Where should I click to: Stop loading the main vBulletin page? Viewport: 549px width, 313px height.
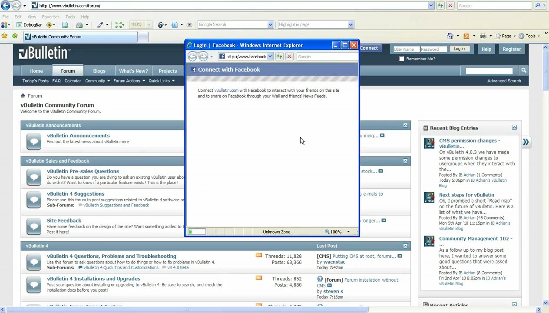click(450, 6)
